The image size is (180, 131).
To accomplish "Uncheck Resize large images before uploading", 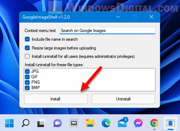I will pyautogui.click(x=27, y=48).
